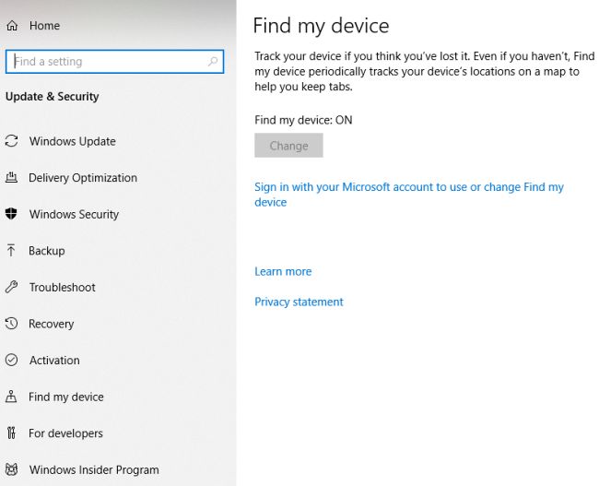Select Windows Security in sidebar
This screenshot has height=486, width=599.
(74, 214)
